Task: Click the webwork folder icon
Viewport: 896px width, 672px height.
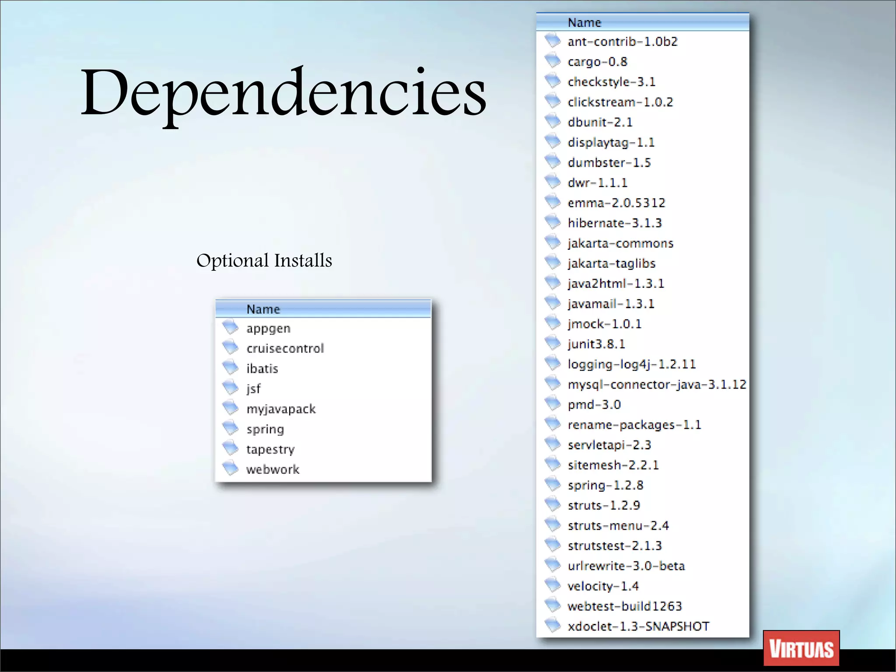Action: (x=230, y=469)
